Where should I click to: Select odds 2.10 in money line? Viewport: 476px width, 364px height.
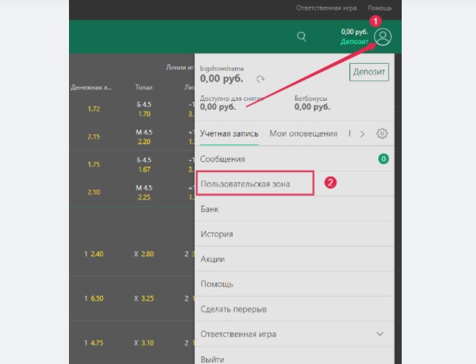(x=93, y=193)
